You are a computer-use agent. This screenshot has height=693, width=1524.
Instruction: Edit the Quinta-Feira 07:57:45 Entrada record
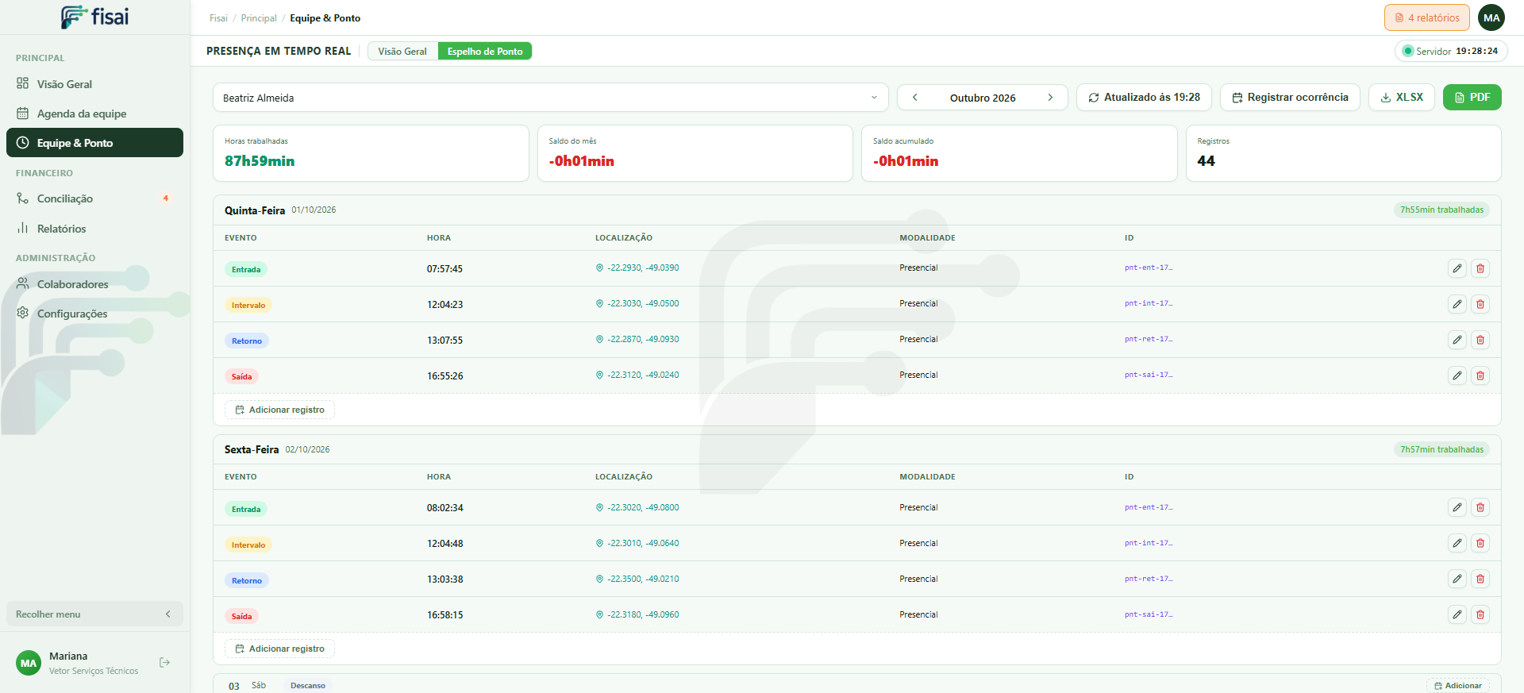tap(1457, 268)
